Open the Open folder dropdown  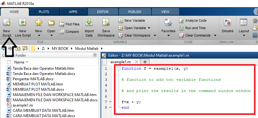click(51, 28)
